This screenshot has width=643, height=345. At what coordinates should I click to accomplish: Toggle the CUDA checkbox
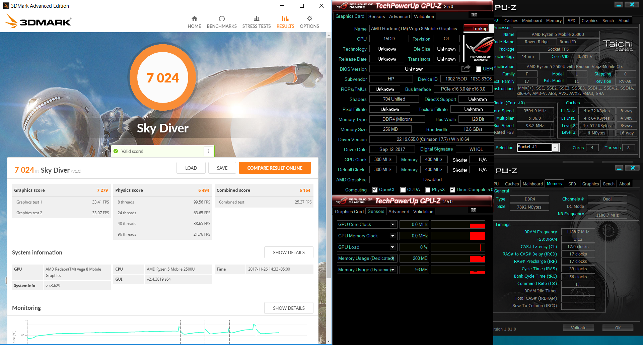[x=403, y=190]
